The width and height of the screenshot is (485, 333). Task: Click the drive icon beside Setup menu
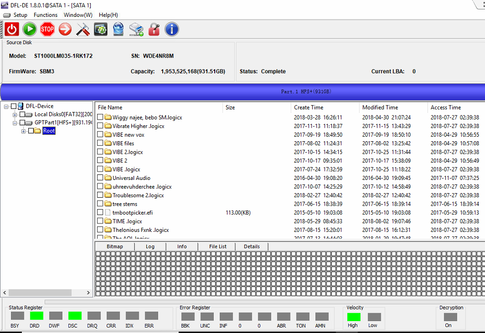tap(7, 15)
